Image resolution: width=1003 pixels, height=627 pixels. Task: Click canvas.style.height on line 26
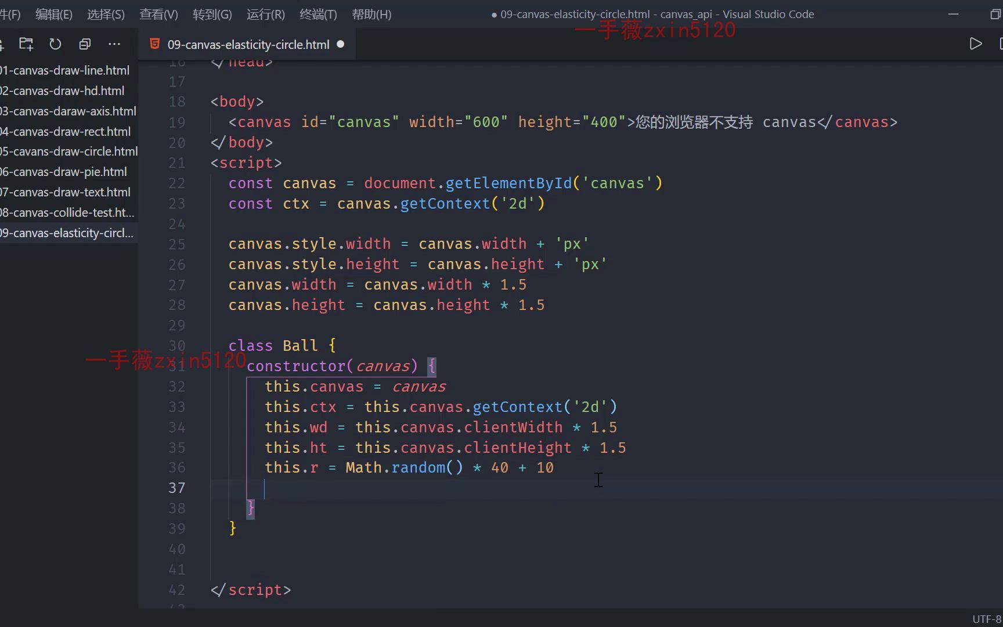314,265
